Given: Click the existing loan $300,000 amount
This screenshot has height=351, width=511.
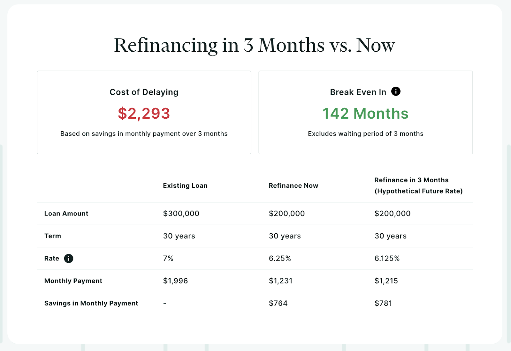Looking at the screenshot, I should pyautogui.click(x=181, y=214).
